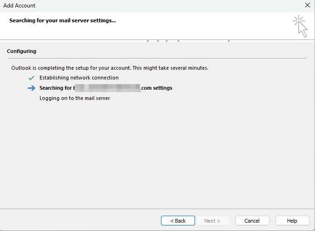Click the blue arrow current-step indicator

click(x=31, y=88)
